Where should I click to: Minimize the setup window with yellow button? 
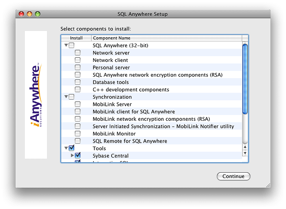point(29,14)
